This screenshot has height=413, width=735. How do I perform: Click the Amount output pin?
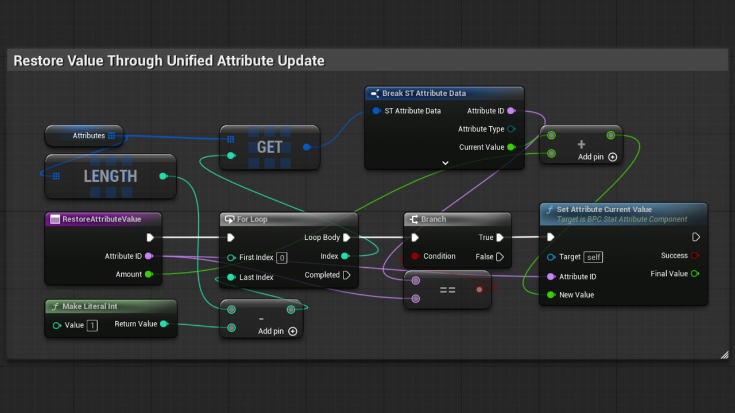coord(149,274)
